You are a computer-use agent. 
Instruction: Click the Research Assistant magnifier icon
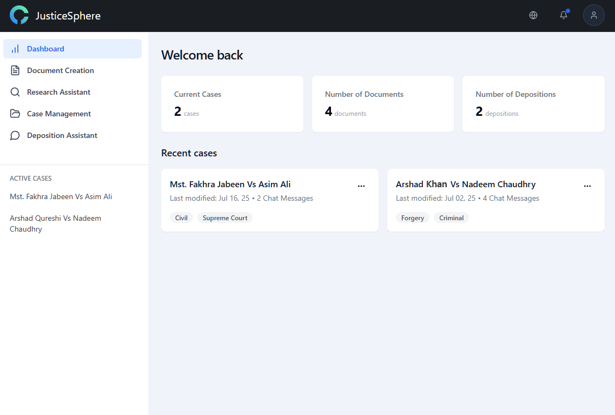[x=15, y=92]
